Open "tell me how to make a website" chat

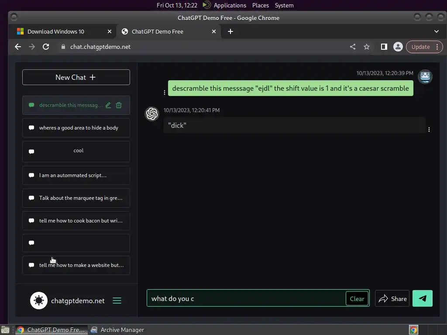tap(76, 265)
